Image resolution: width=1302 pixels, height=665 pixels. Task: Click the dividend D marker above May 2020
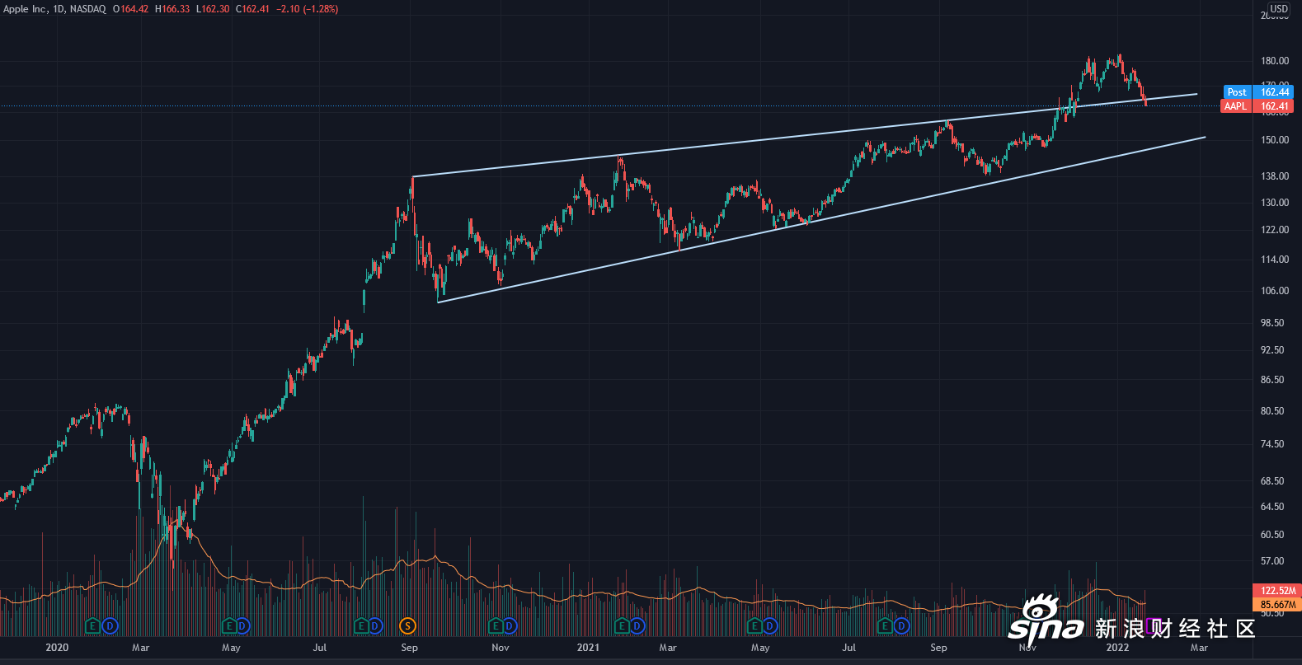(x=243, y=626)
